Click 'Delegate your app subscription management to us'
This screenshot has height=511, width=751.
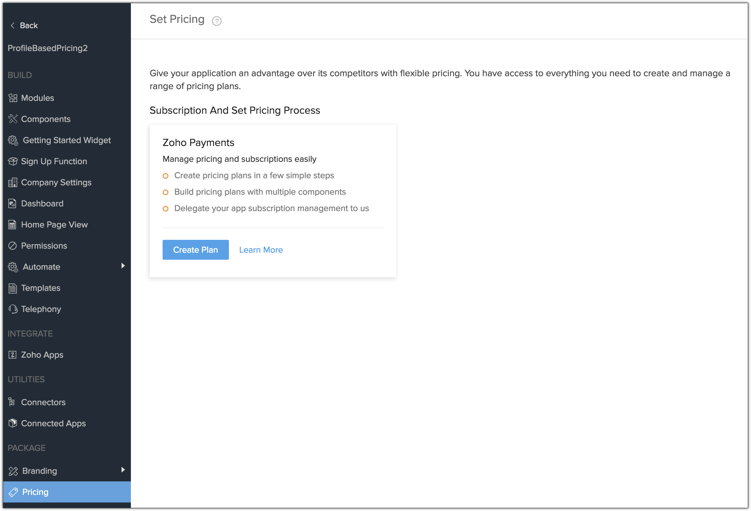[271, 208]
